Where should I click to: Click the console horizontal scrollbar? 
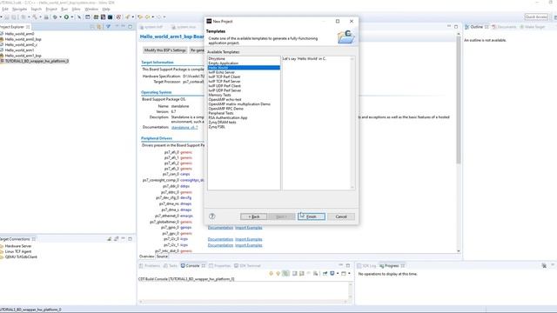pyautogui.click(x=244, y=302)
